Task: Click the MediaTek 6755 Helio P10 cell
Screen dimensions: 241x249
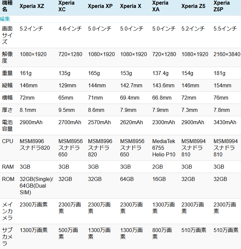Action: [x=164, y=148]
